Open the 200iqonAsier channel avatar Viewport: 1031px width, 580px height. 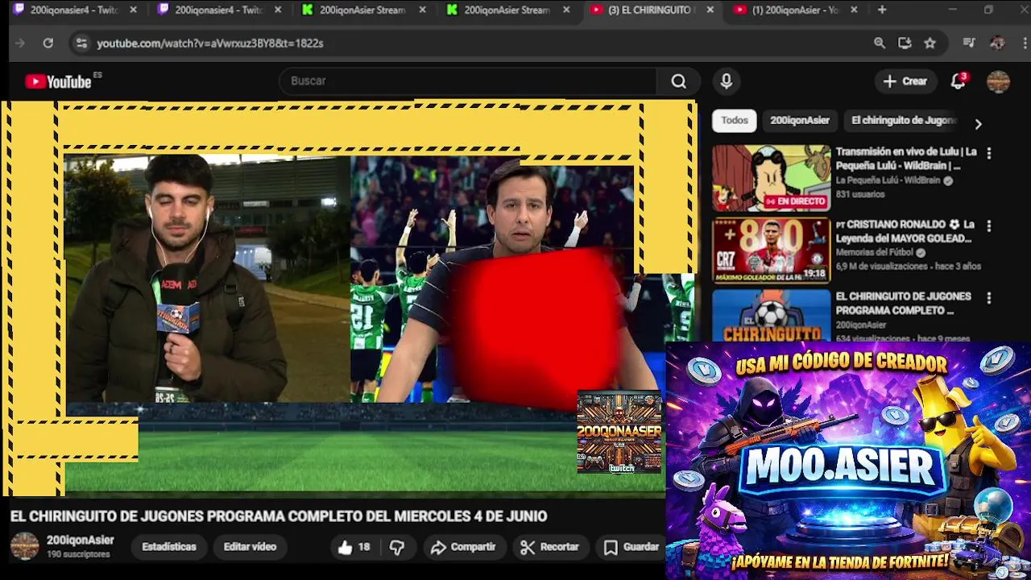pos(24,546)
